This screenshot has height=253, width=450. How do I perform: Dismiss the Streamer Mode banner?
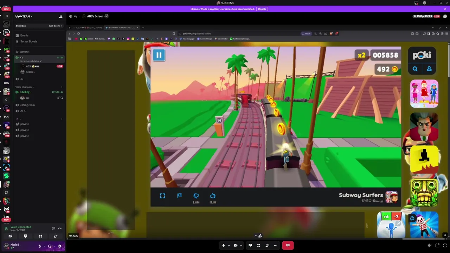tap(445, 9)
